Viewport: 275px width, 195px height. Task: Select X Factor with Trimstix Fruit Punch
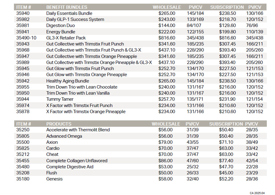coord(79,106)
